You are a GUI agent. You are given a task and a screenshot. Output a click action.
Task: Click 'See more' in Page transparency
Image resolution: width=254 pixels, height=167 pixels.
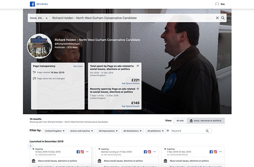78,66
